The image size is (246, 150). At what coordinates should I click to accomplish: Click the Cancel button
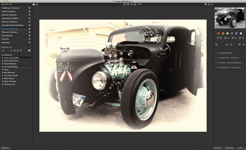(229, 148)
